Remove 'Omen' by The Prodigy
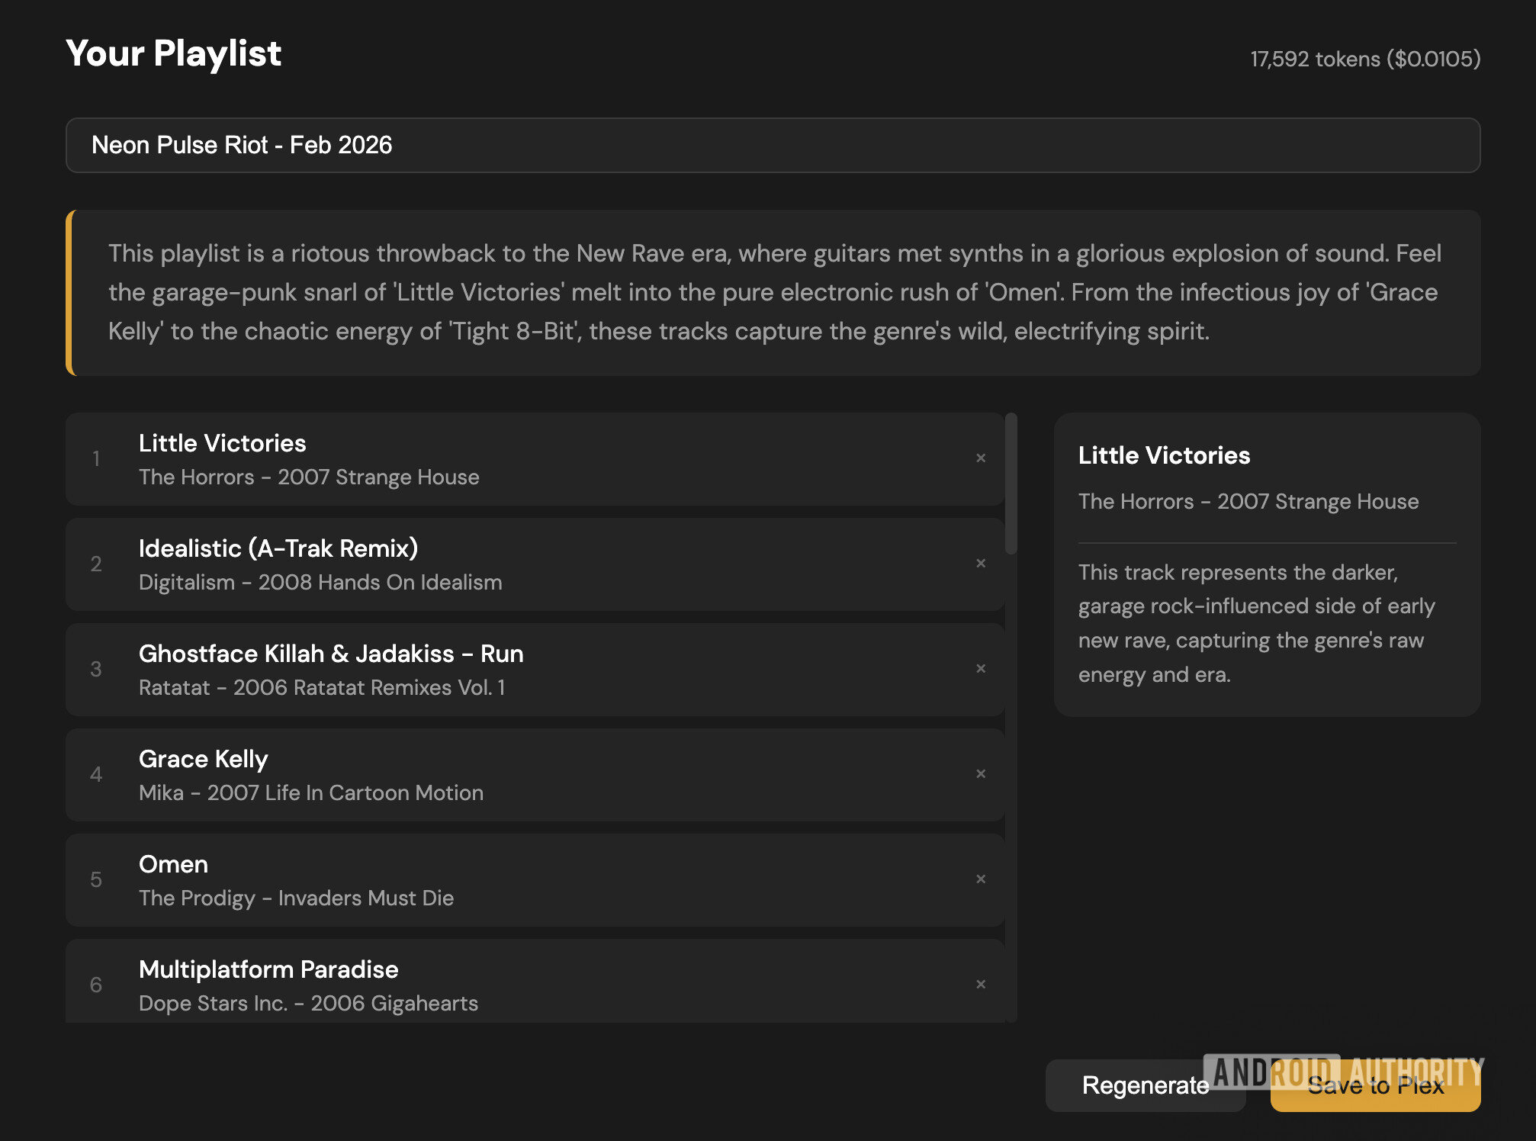 pyautogui.click(x=981, y=879)
